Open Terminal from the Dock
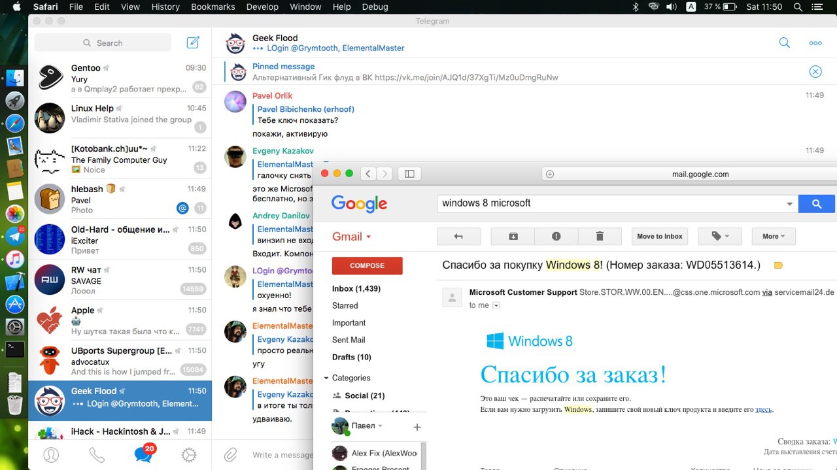This screenshot has width=837, height=470. coord(14,349)
